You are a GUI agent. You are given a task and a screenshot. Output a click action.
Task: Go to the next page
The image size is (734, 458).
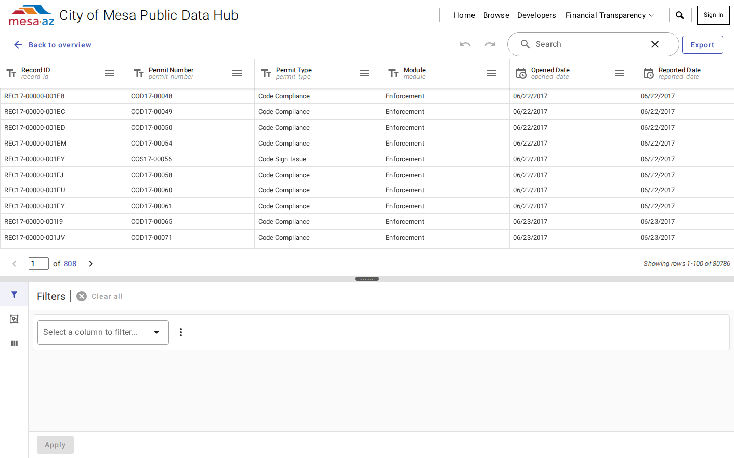coord(91,264)
